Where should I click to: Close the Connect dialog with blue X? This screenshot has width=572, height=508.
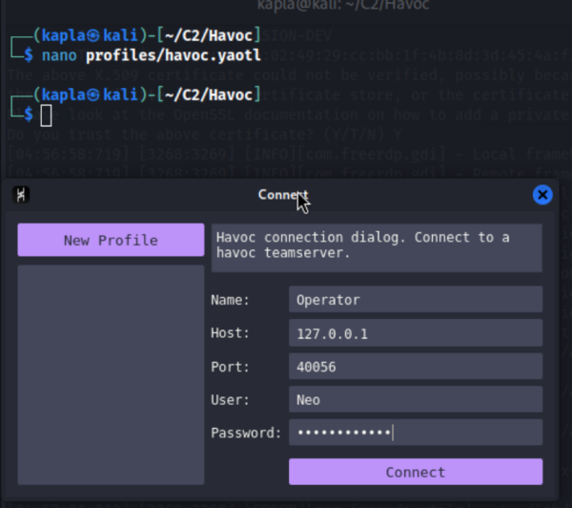542,195
